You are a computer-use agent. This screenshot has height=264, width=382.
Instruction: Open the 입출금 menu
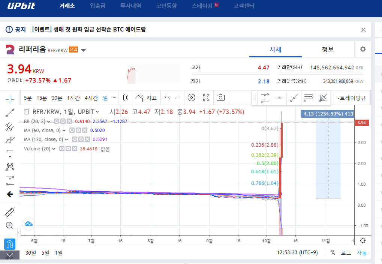pyautogui.click(x=98, y=6)
